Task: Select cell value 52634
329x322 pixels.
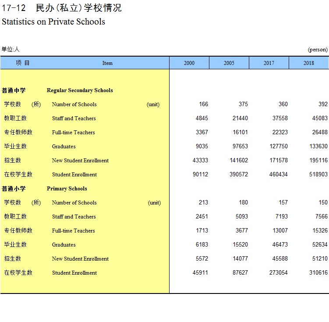Action: click(320, 244)
